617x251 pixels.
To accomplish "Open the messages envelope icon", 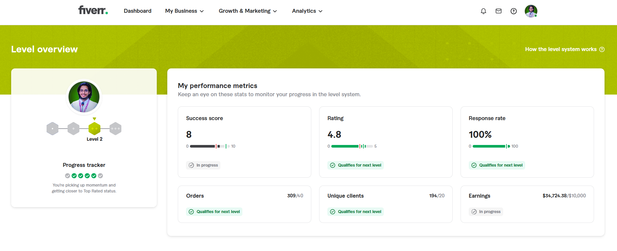I will pos(499,11).
